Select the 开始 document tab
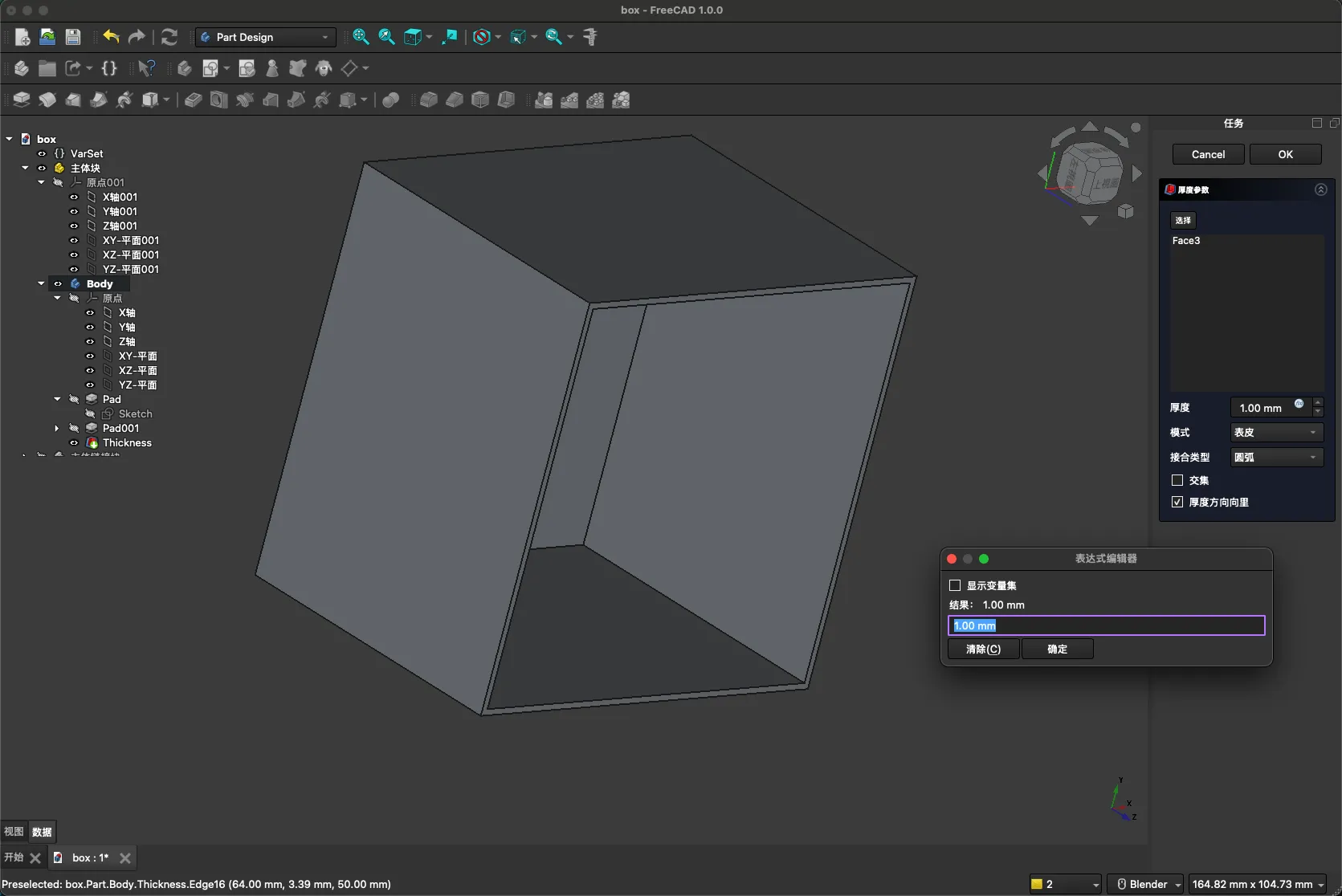 click(x=14, y=857)
